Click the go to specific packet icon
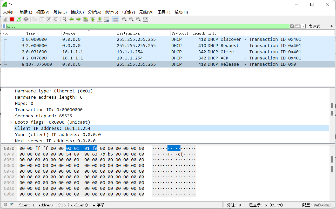This screenshot has height=209, width=336. pos(86,19)
